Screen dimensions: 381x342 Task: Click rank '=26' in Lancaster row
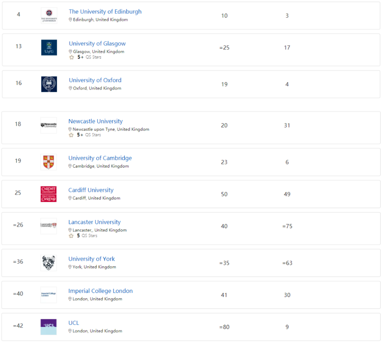18,225
